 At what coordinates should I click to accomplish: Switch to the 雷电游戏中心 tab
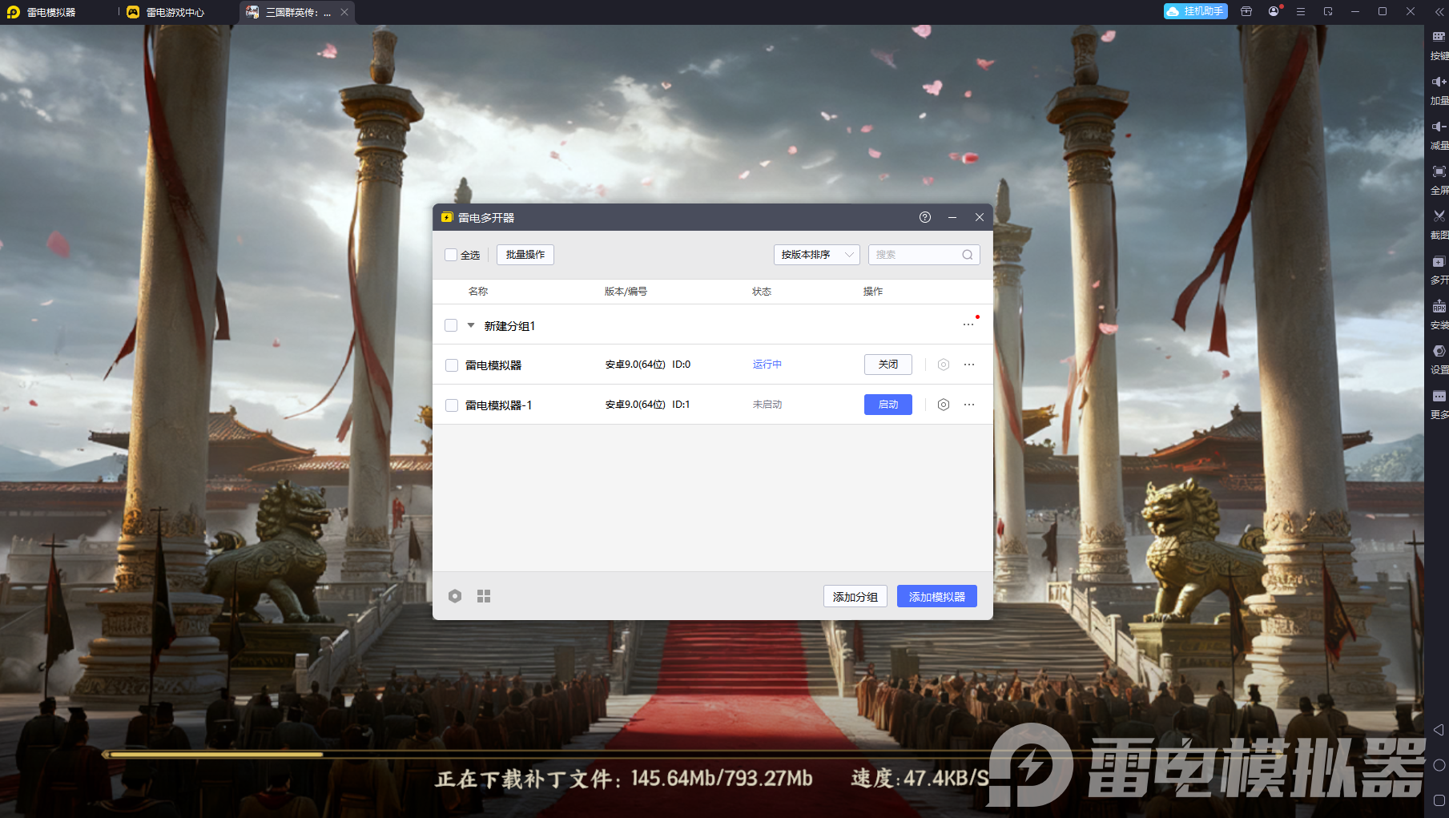tap(167, 12)
